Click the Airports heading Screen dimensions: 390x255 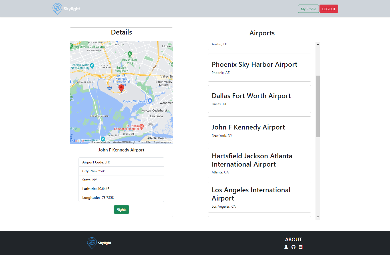(262, 33)
